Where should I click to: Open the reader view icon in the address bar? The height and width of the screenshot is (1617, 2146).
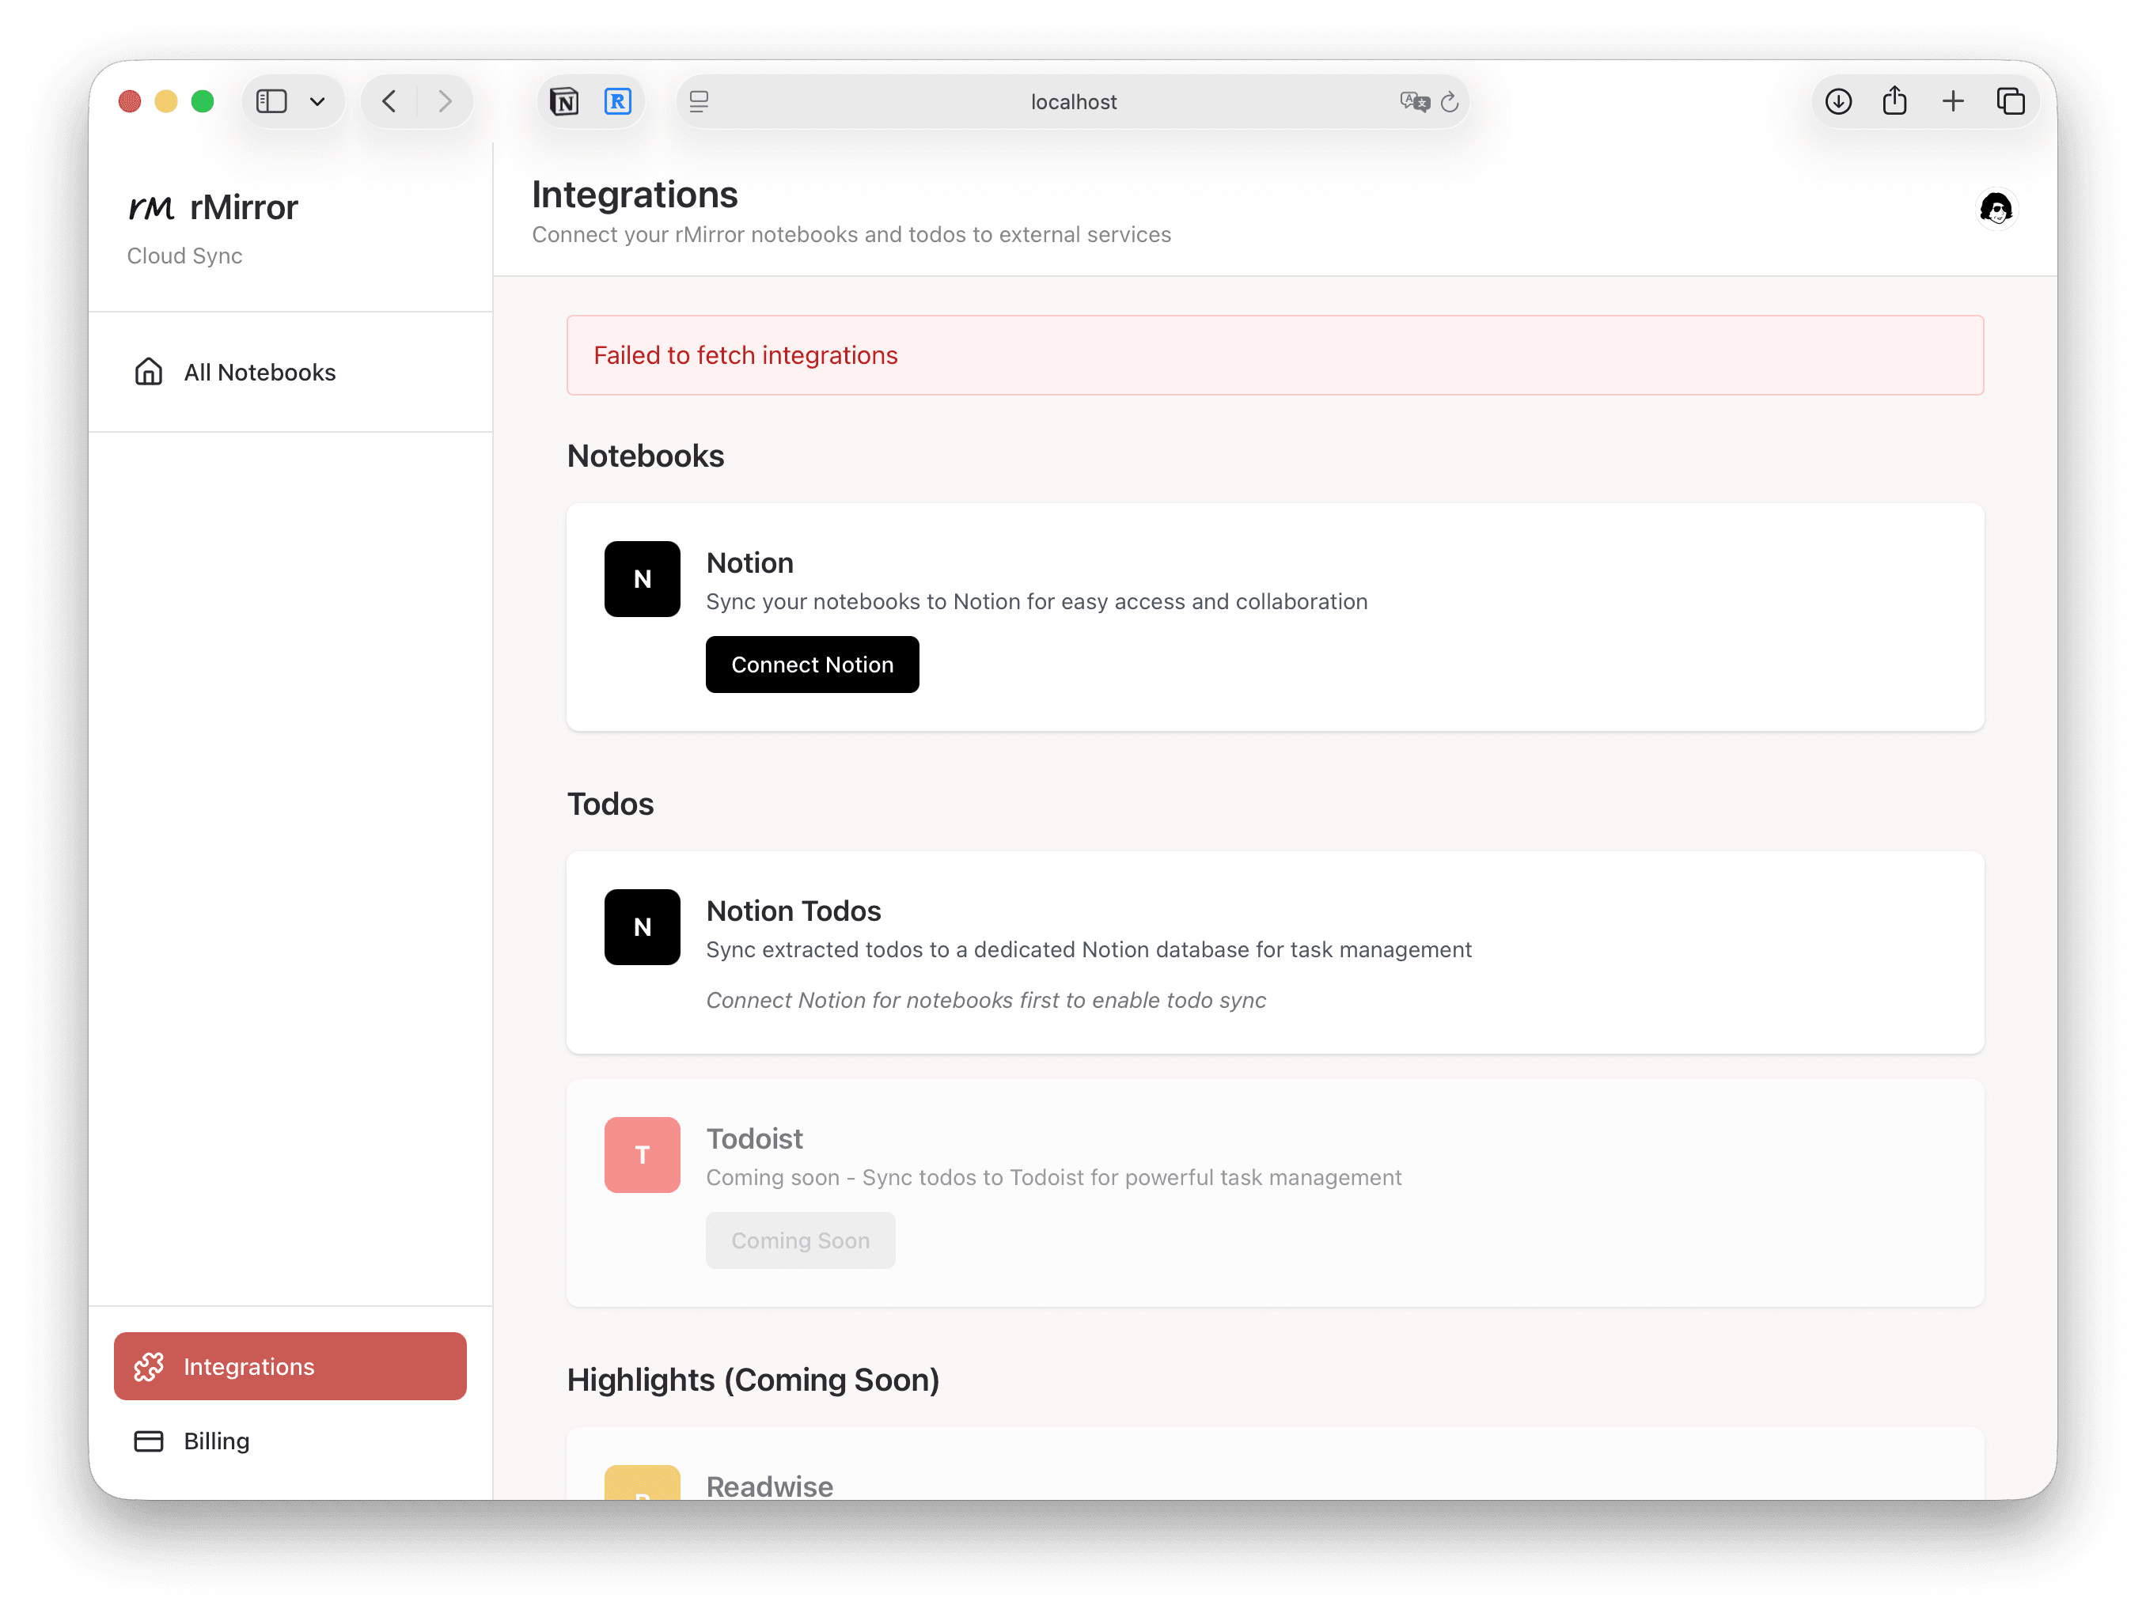pos(699,101)
